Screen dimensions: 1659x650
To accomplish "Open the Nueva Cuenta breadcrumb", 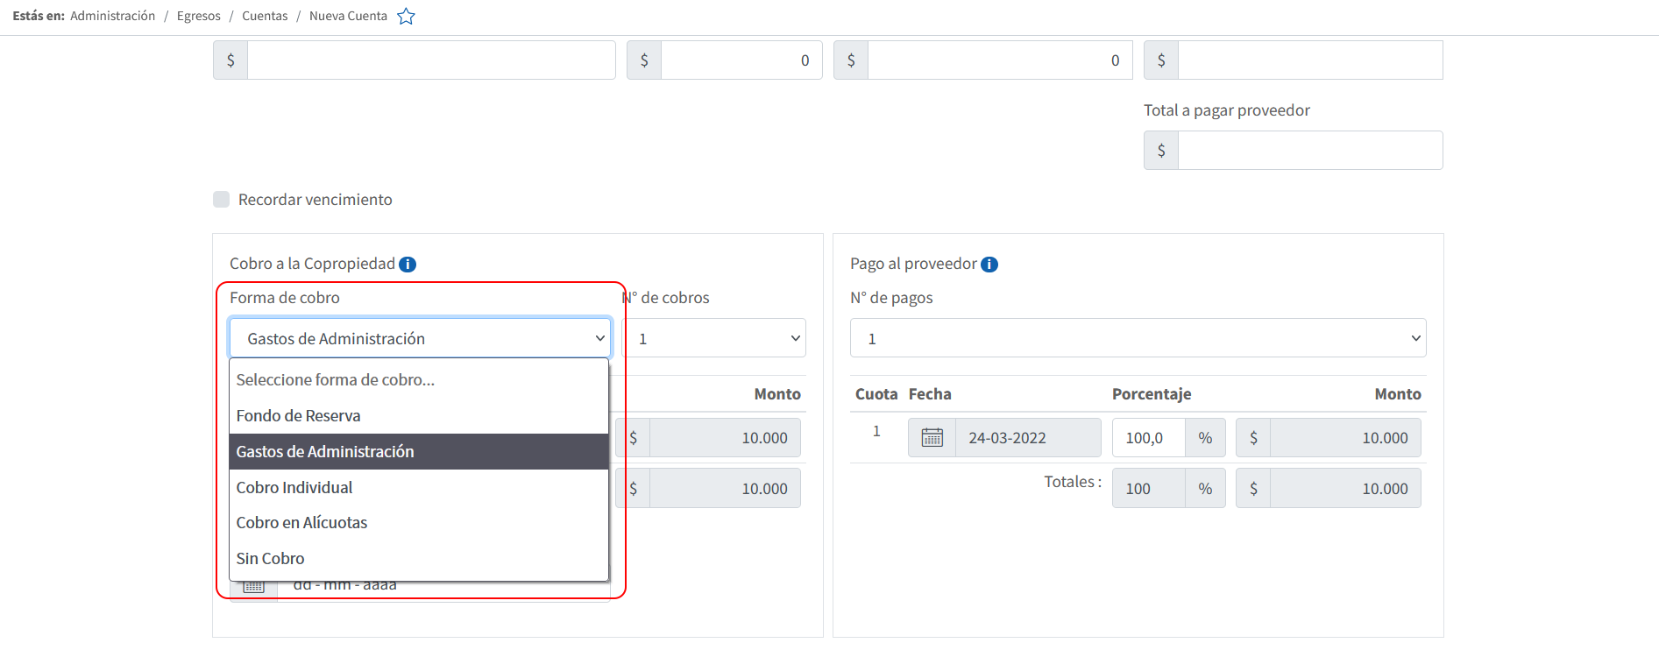I will click(348, 16).
